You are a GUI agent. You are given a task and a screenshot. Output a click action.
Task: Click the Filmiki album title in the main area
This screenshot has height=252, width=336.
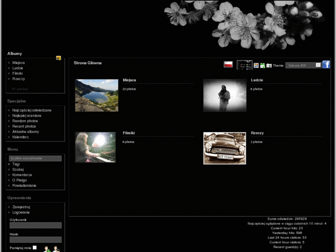click(x=129, y=133)
